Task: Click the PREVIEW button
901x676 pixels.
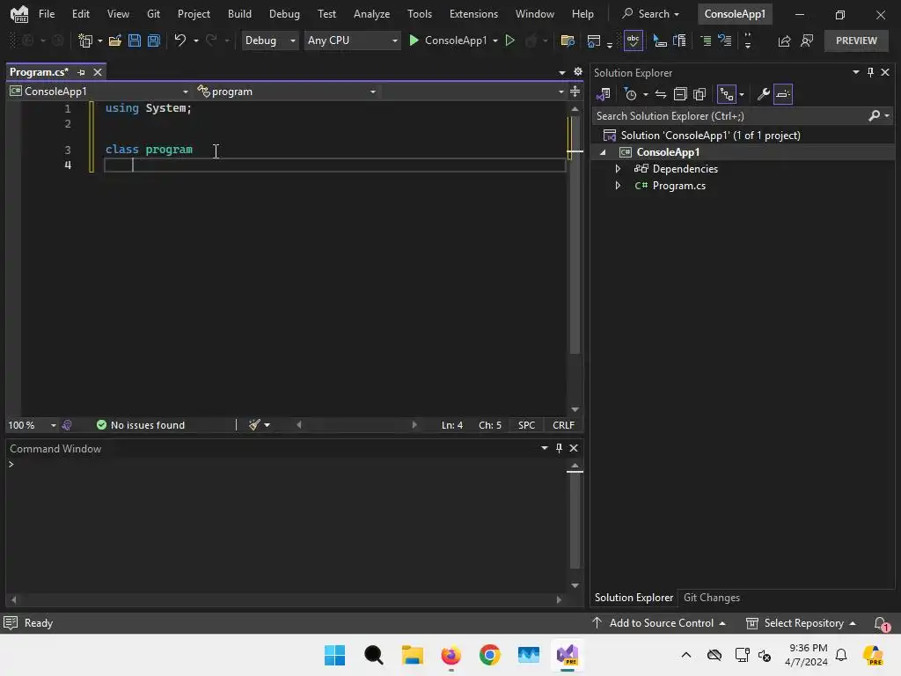Action: [x=856, y=40]
